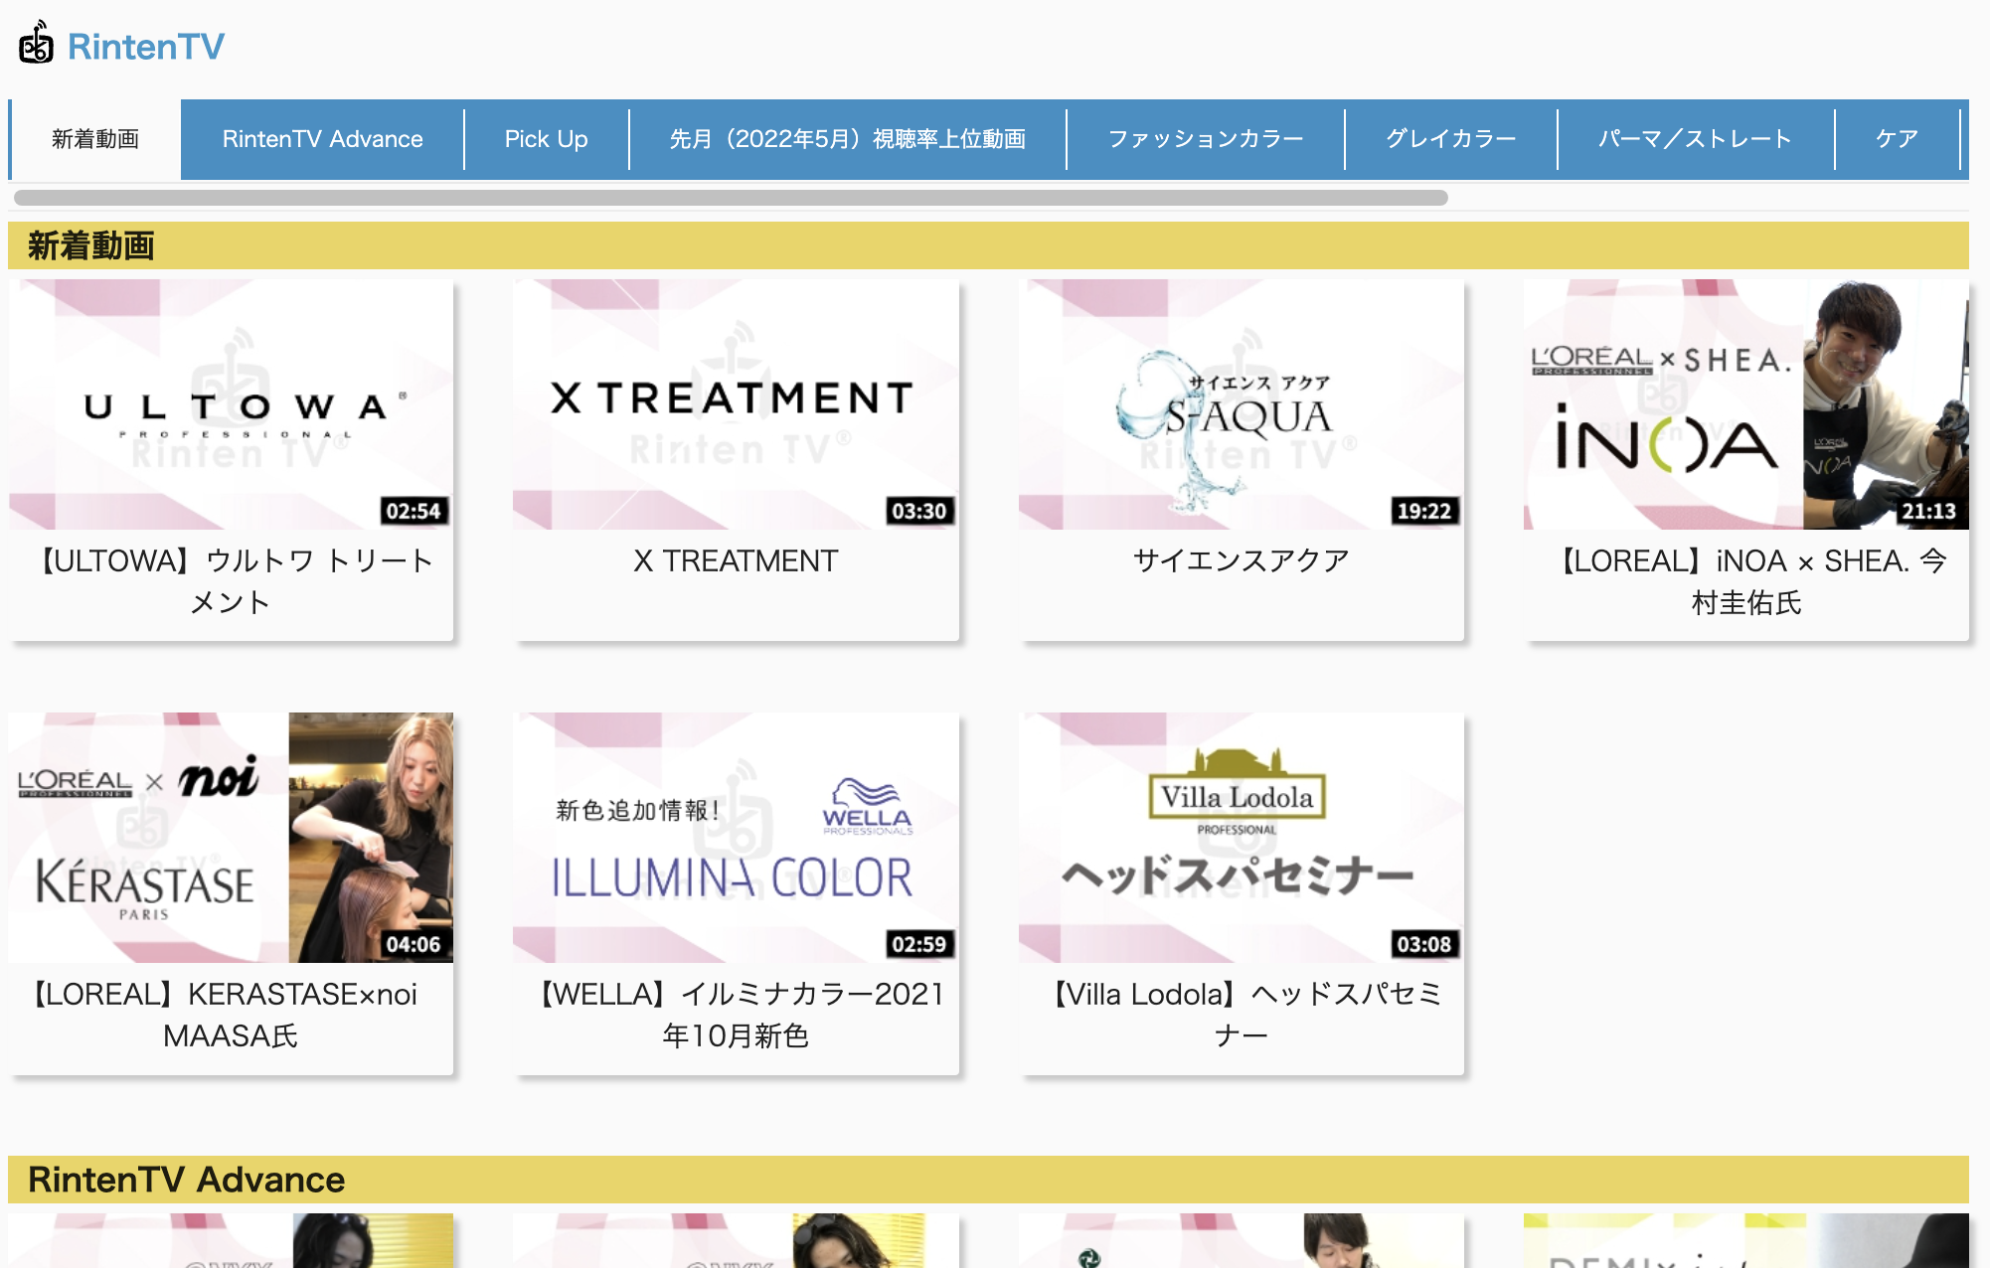This screenshot has width=1990, height=1268.
Task: Click the 04:06 duration badge
Action: pos(414,944)
